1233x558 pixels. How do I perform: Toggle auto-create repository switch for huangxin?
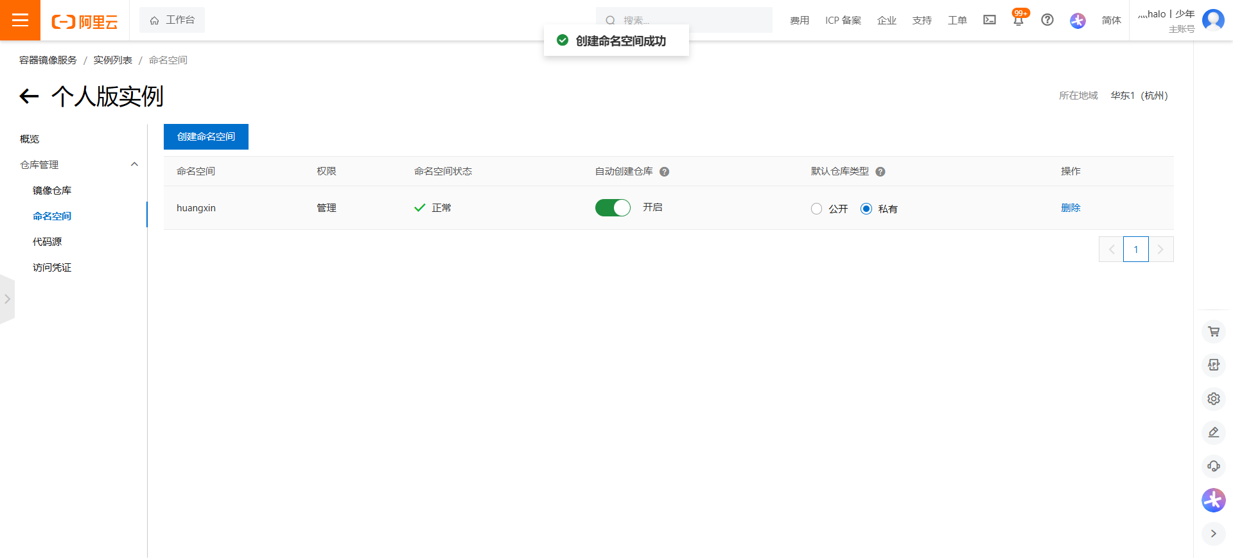613,207
